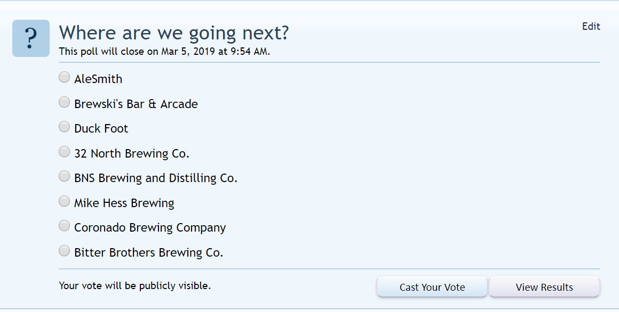Pick the 32 North Brewing Co. radio circle
619x312 pixels.
(x=65, y=152)
